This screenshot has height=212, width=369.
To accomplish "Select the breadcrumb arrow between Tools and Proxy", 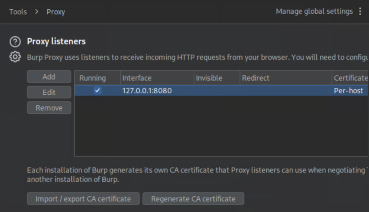I will (36, 12).
